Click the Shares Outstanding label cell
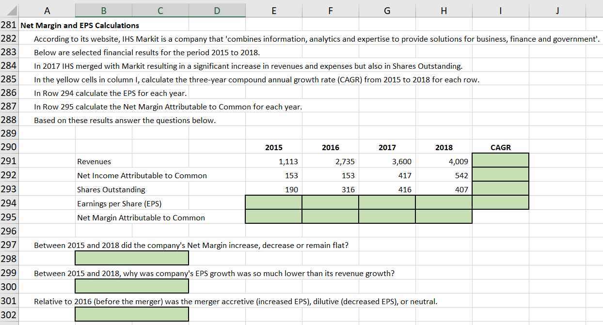The width and height of the screenshot is (603, 325). pyautogui.click(x=103, y=189)
